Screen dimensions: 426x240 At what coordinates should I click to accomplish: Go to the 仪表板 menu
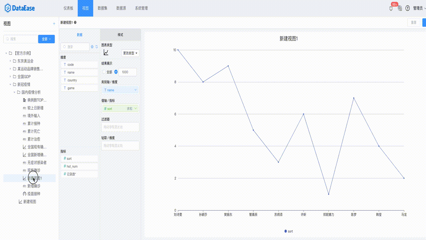click(69, 8)
